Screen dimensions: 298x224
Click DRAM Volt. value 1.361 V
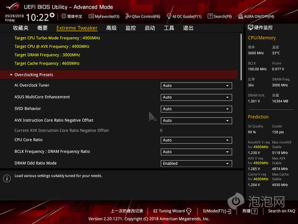tap(254, 101)
